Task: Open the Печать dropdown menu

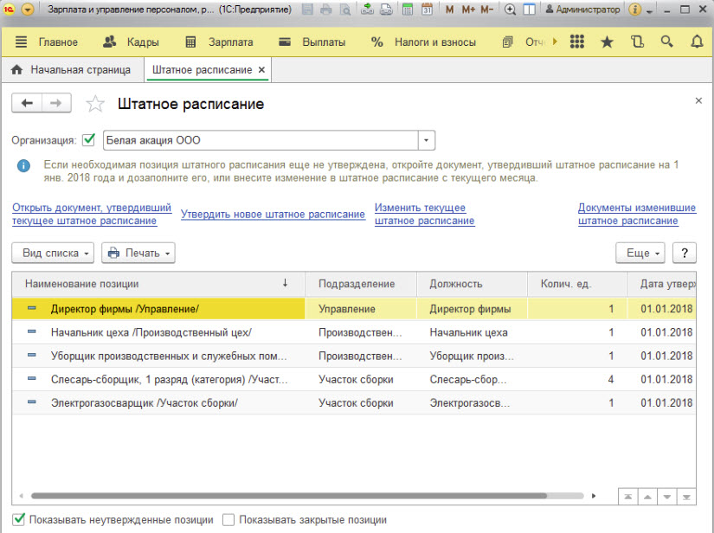Action: click(138, 253)
